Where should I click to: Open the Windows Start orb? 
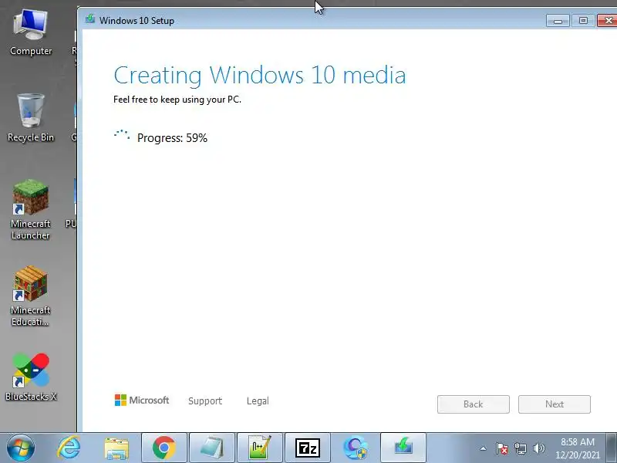pyautogui.click(x=21, y=448)
